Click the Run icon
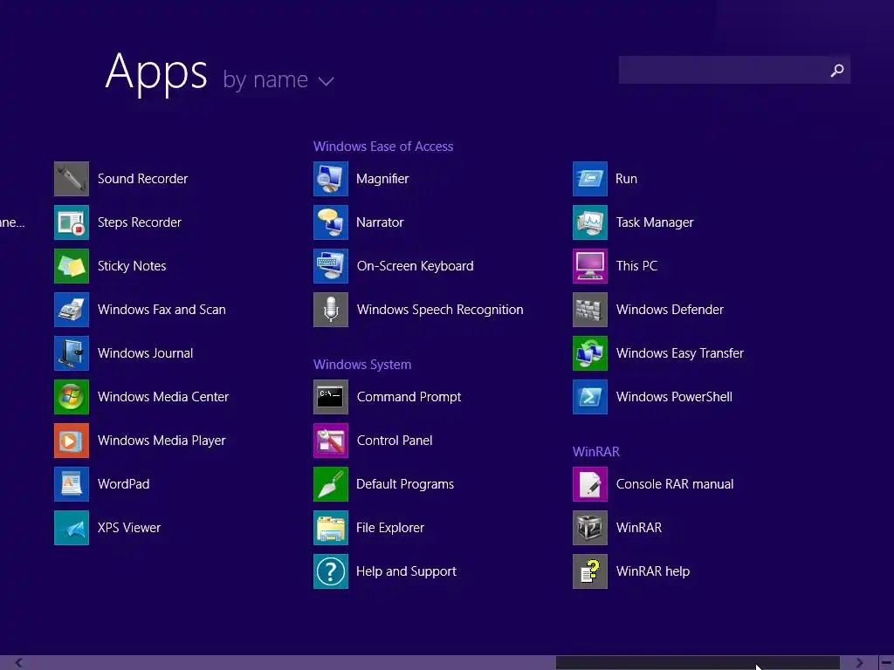 [590, 179]
